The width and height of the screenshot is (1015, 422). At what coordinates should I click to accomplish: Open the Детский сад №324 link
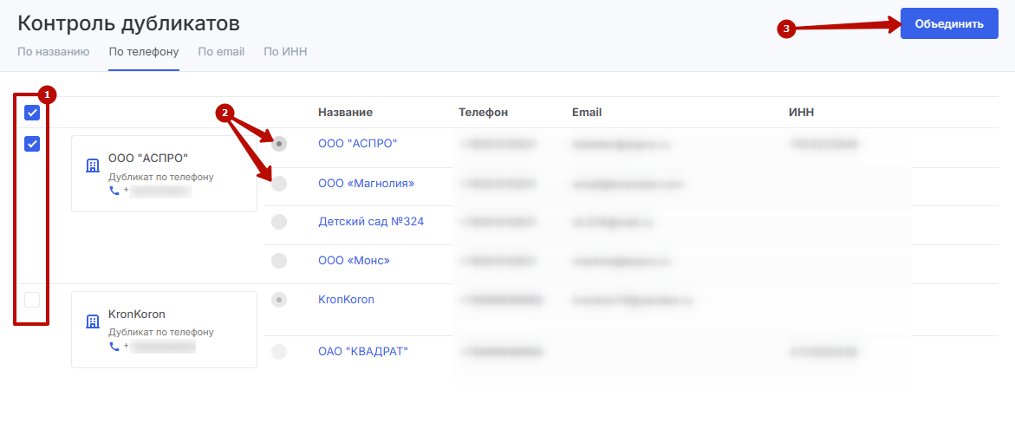coord(371,222)
